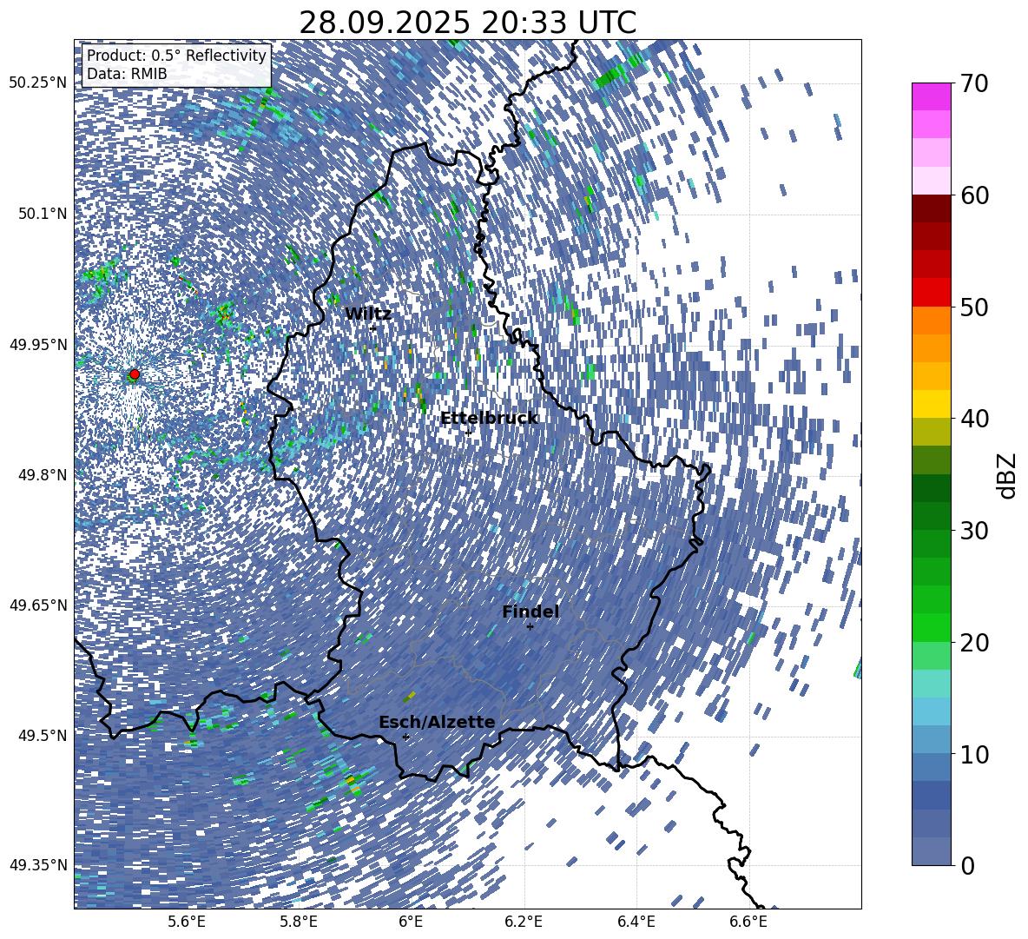
Task: Click the 20 value on colorbar
Action: click(974, 643)
